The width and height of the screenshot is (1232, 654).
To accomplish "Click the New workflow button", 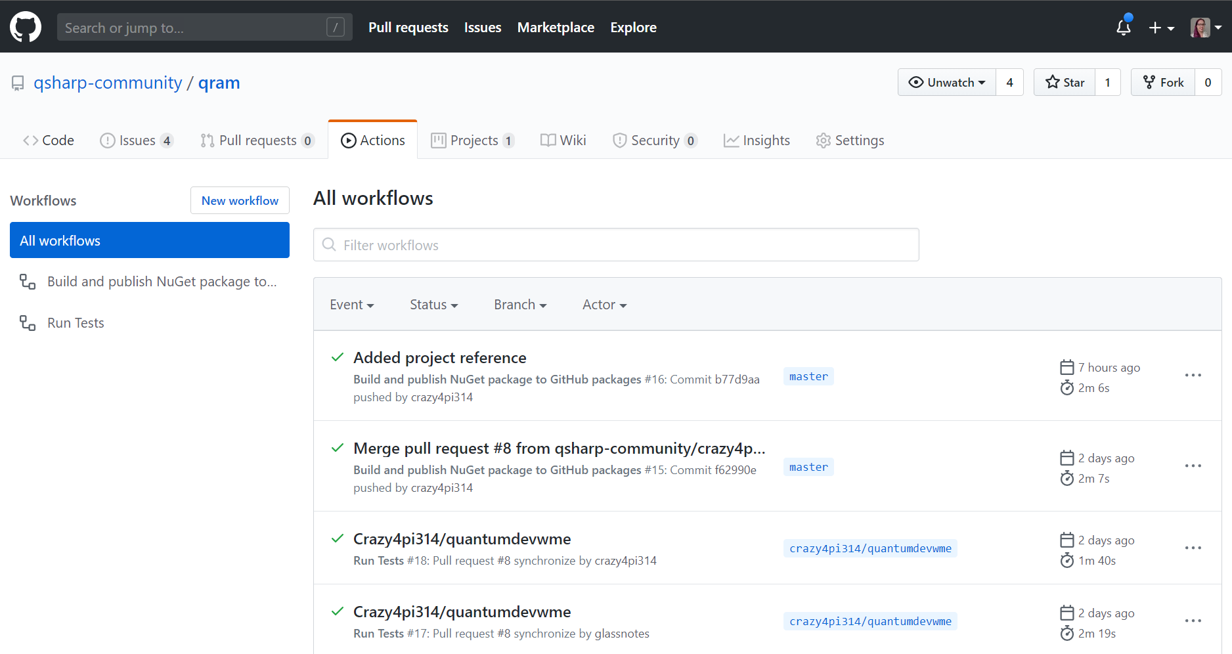I will [x=240, y=200].
